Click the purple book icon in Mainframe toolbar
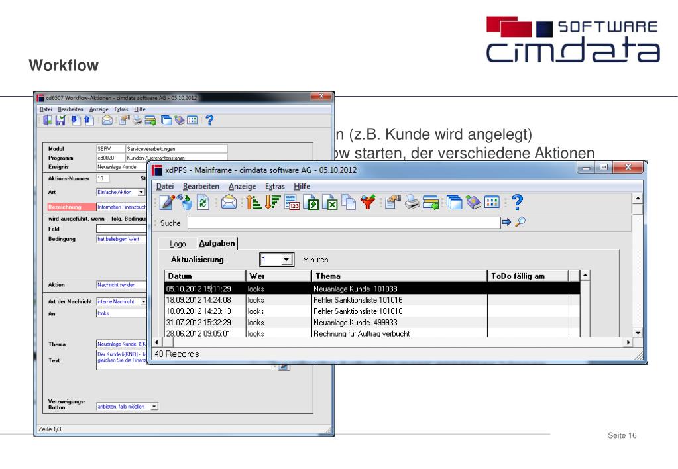Viewport: 678px width, 469px height. [x=473, y=202]
